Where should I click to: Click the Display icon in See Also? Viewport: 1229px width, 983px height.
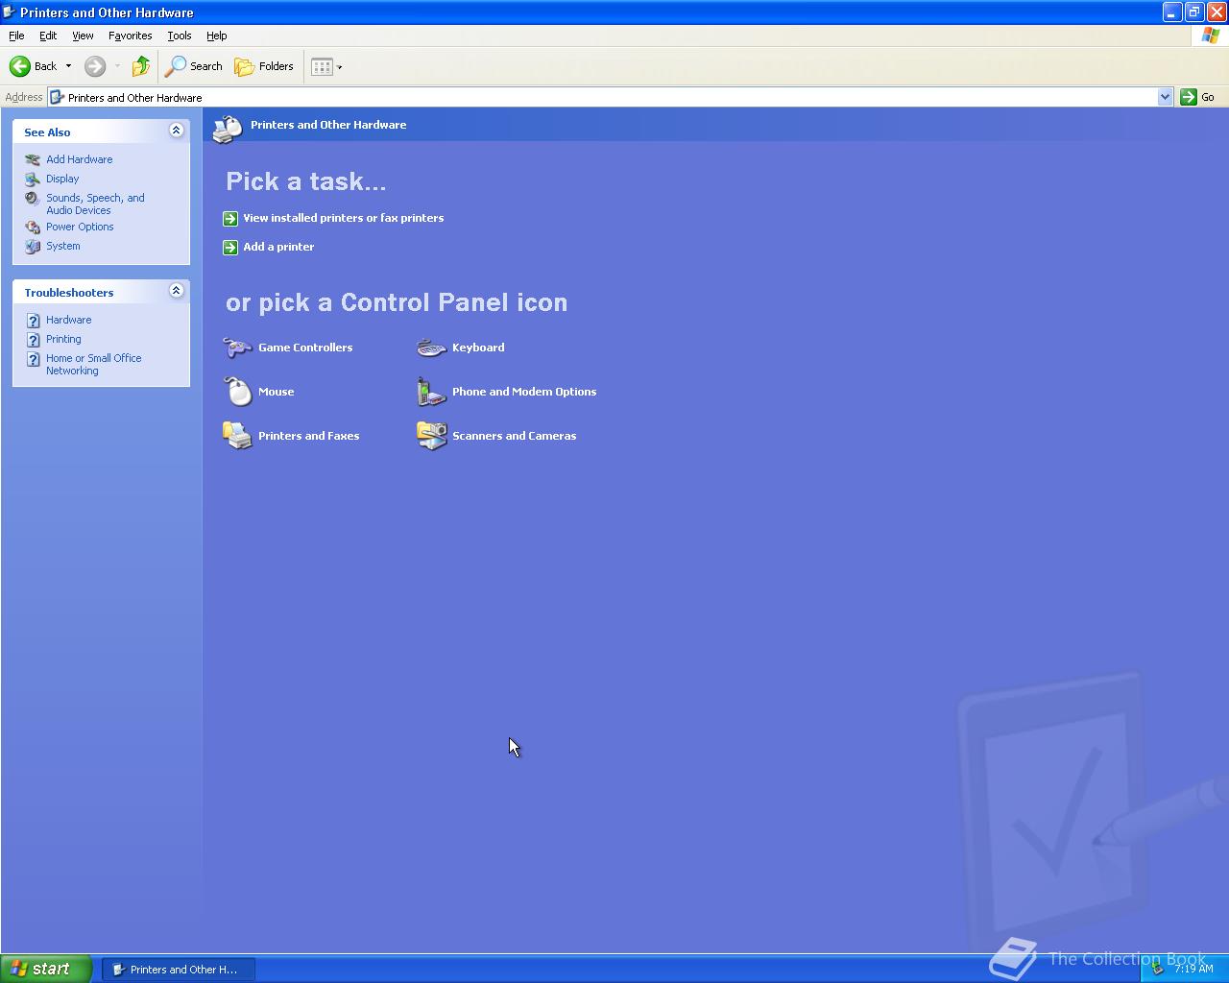tap(33, 180)
